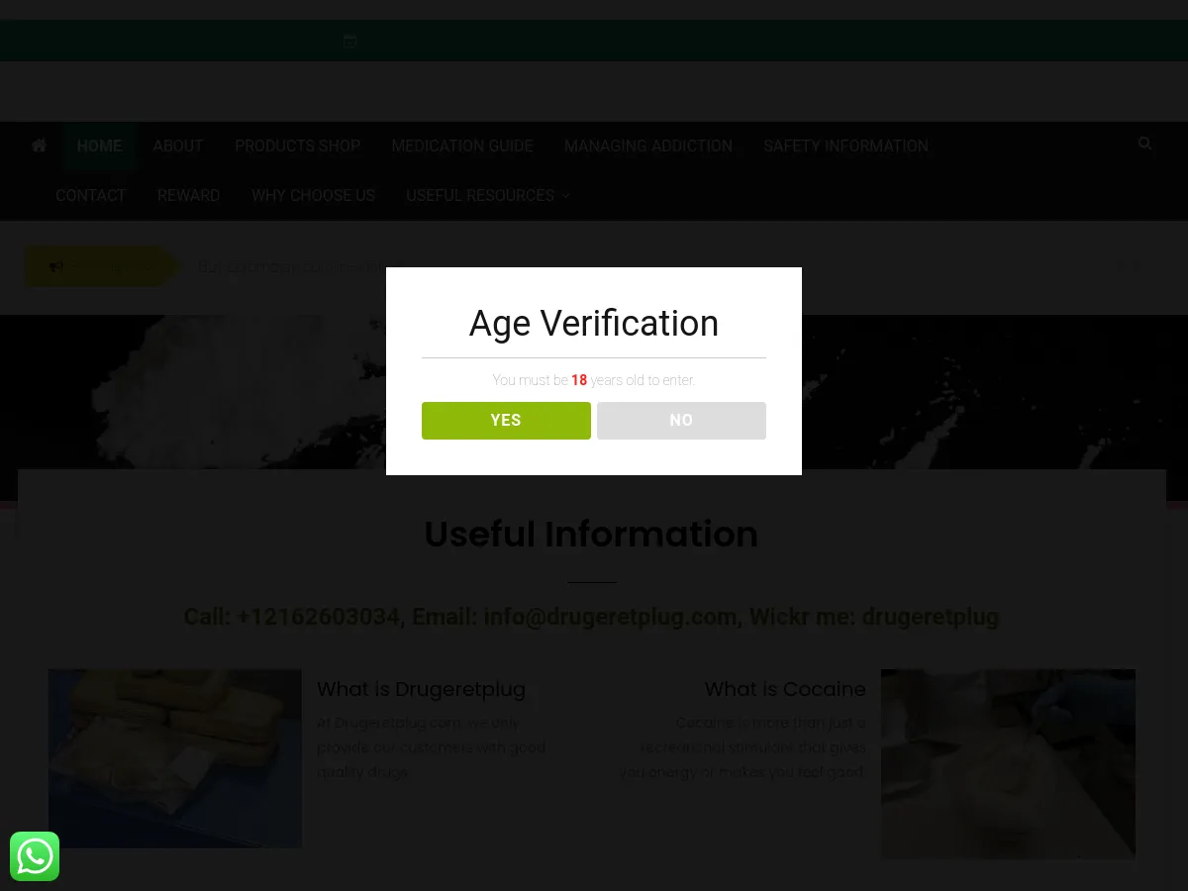Click the next arrow on news ticker
The height and width of the screenshot is (891, 1188).
pos(1137,266)
